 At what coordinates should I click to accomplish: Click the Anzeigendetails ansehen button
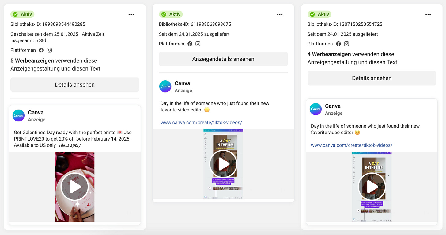(x=223, y=59)
